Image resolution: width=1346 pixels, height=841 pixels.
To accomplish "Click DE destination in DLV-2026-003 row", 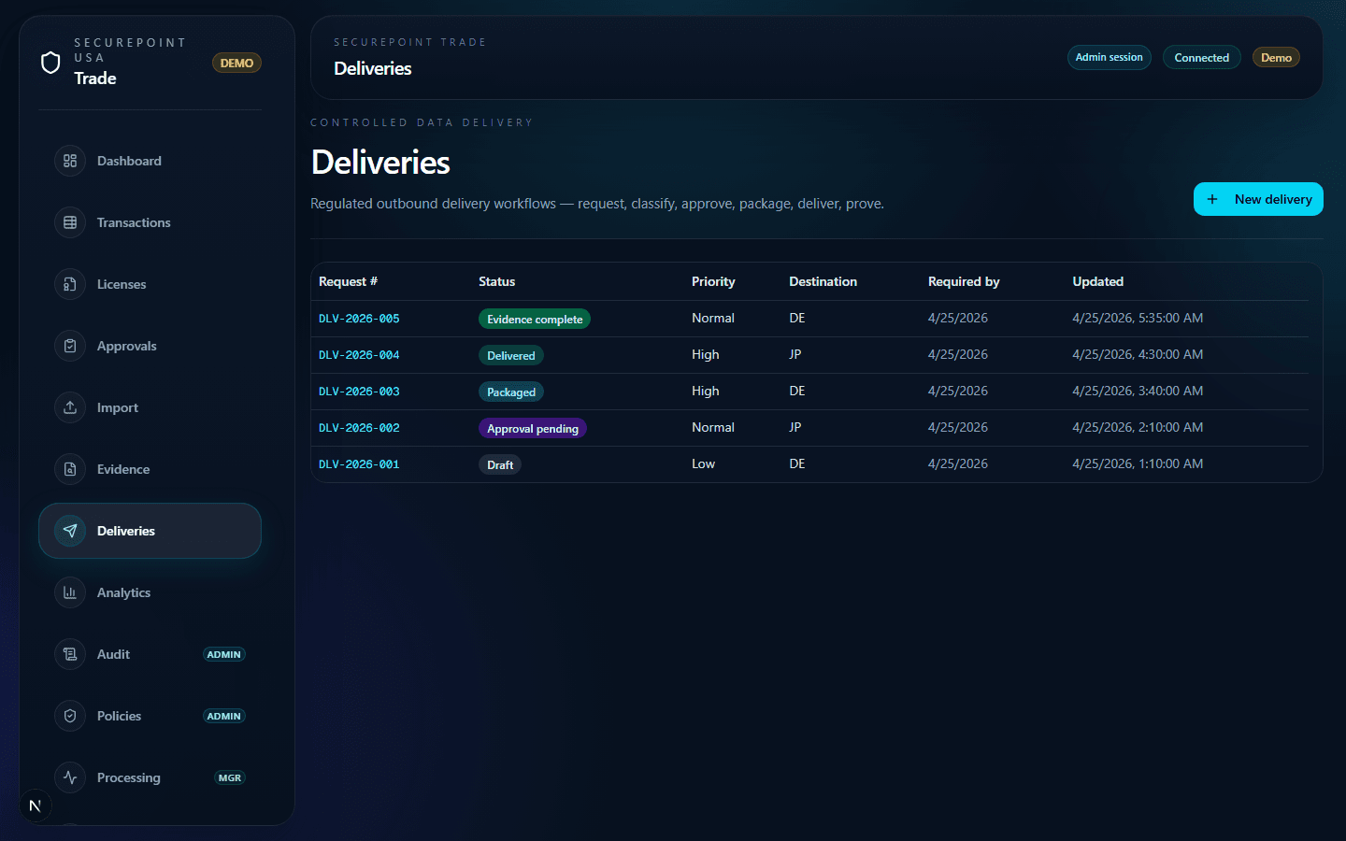I will 797,391.
